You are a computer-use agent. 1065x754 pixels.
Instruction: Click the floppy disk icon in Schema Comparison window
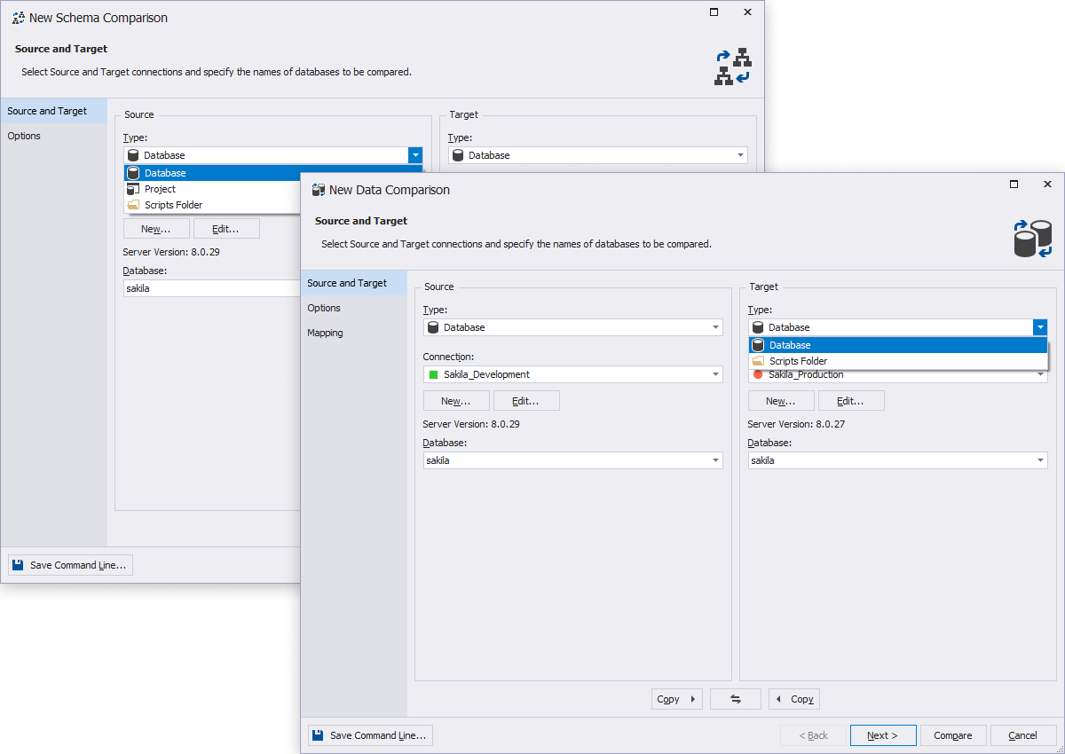[x=18, y=565]
